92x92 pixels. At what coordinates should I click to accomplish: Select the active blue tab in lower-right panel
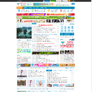[49, 71]
